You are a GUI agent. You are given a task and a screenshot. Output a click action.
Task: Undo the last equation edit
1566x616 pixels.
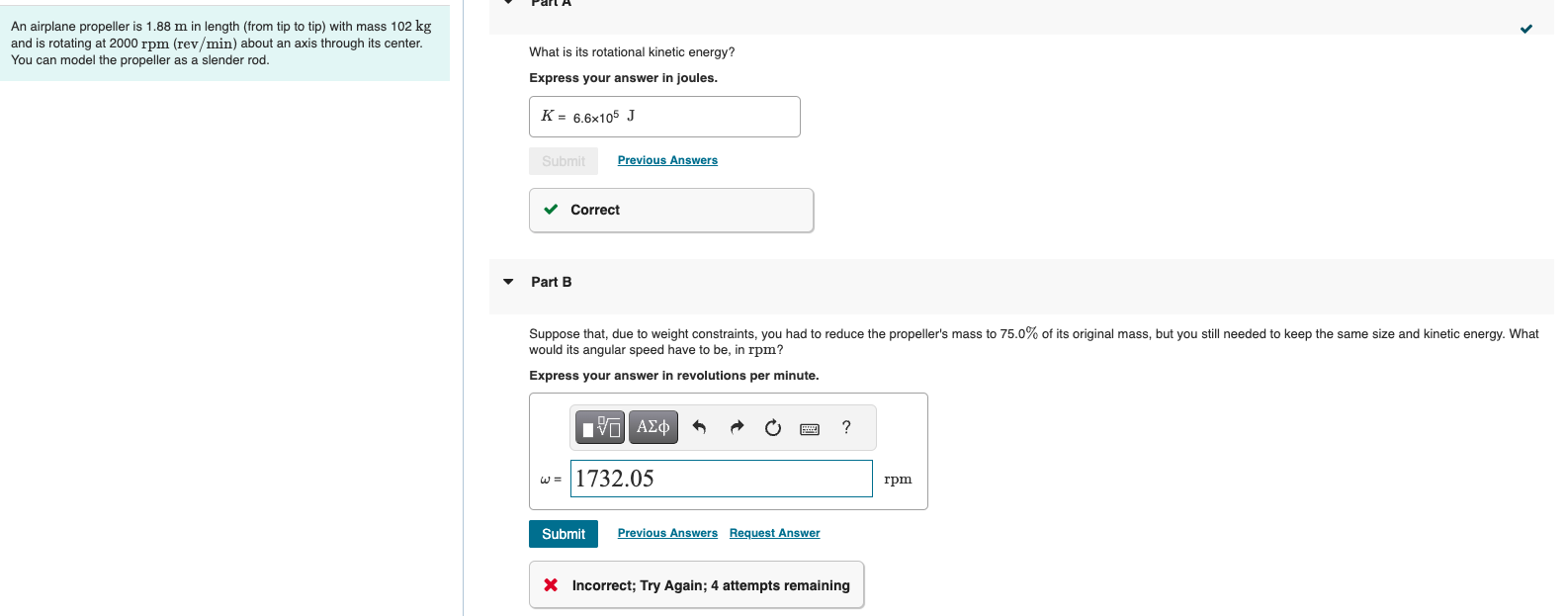click(700, 426)
